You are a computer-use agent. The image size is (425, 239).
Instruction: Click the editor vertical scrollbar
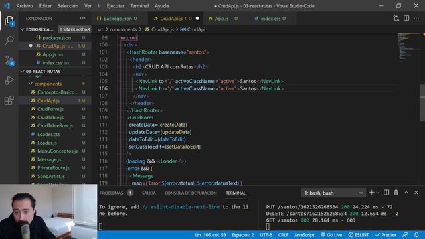coord(422,103)
